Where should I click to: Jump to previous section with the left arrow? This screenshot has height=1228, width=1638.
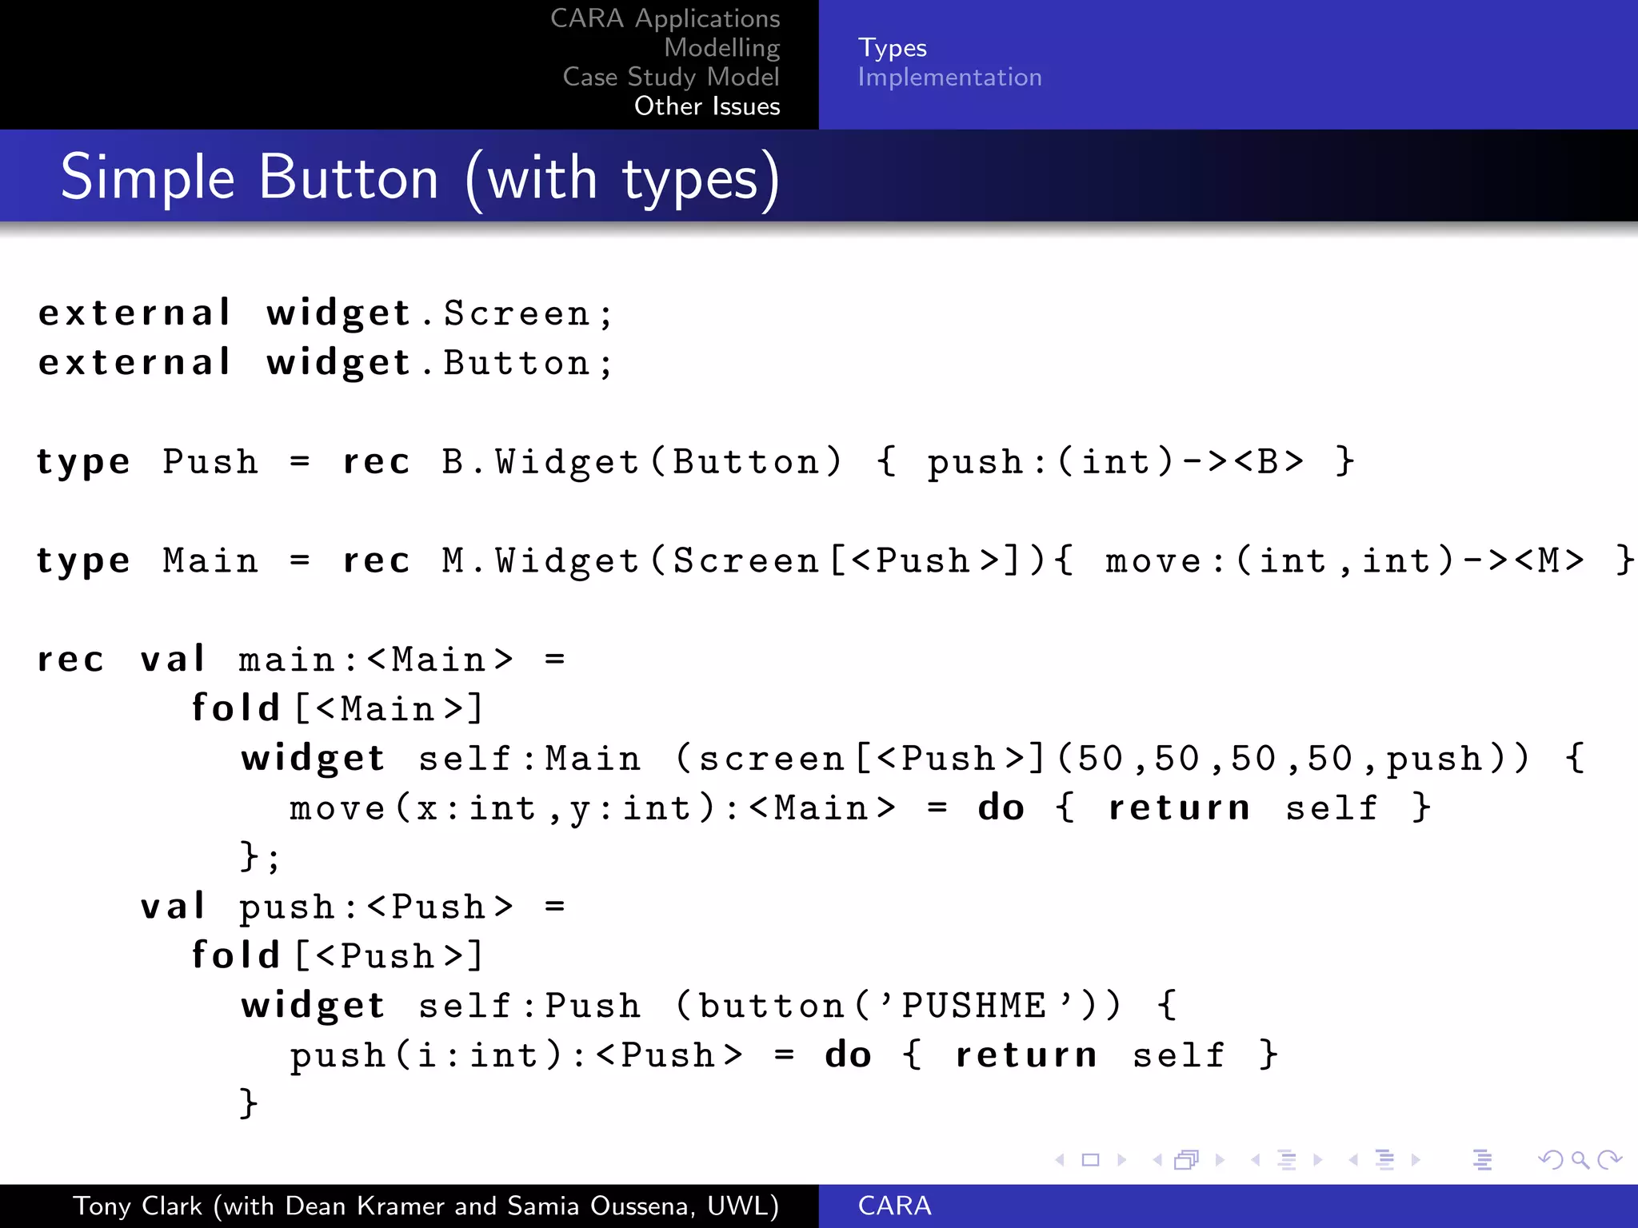[x=1353, y=1160]
